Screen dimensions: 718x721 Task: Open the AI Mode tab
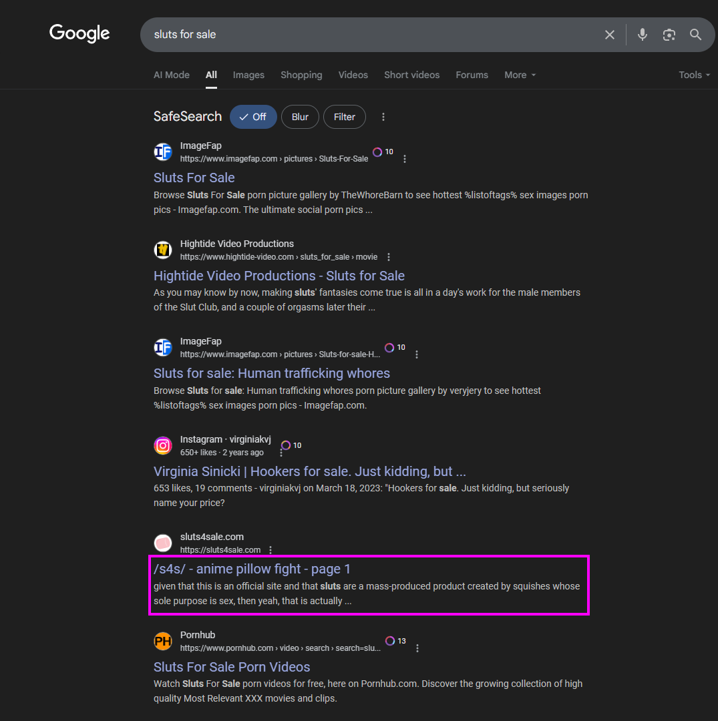pyautogui.click(x=172, y=75)
